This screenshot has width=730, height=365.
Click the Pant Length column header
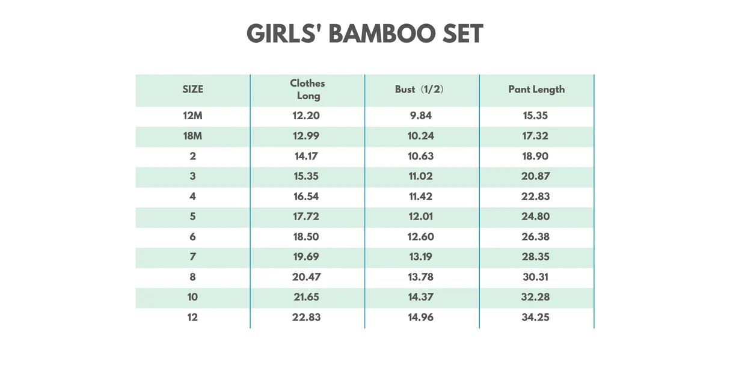(x=536, y=90)
